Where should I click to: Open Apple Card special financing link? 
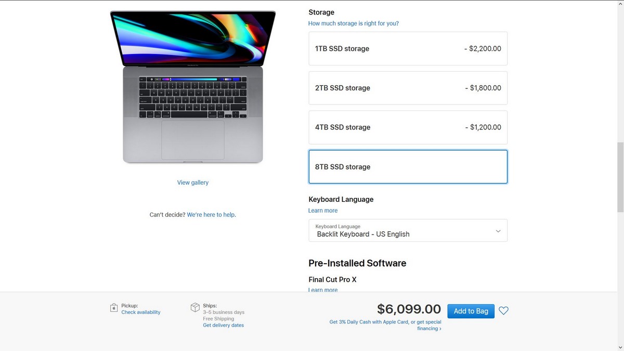coord(385,325)
